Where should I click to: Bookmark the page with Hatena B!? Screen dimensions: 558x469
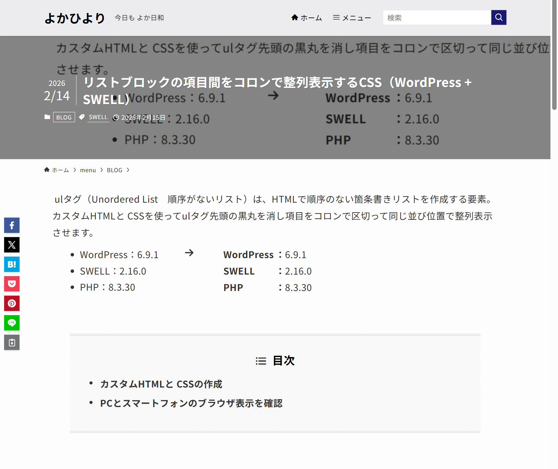click(12, 264)
